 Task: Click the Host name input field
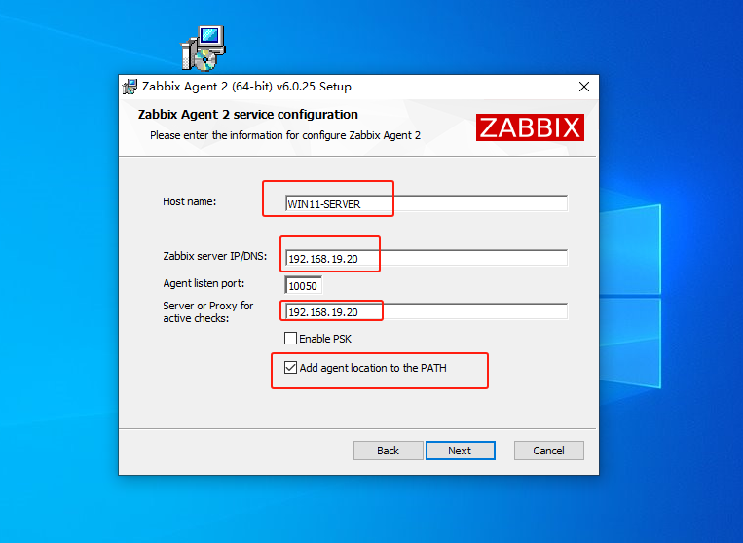tap(427, 203)
